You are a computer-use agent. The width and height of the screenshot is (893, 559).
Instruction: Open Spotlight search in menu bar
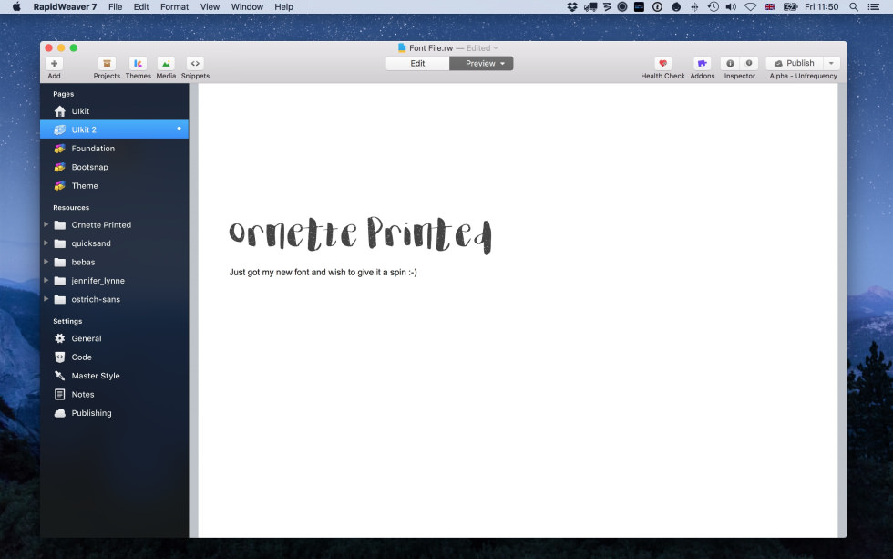click(x=853, y=6)
